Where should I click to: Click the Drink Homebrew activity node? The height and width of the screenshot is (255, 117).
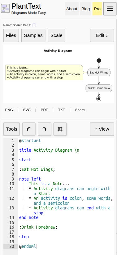99,88
